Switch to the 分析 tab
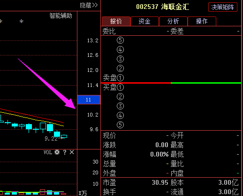Screen dimensions: 243x196 pos(173,21)
